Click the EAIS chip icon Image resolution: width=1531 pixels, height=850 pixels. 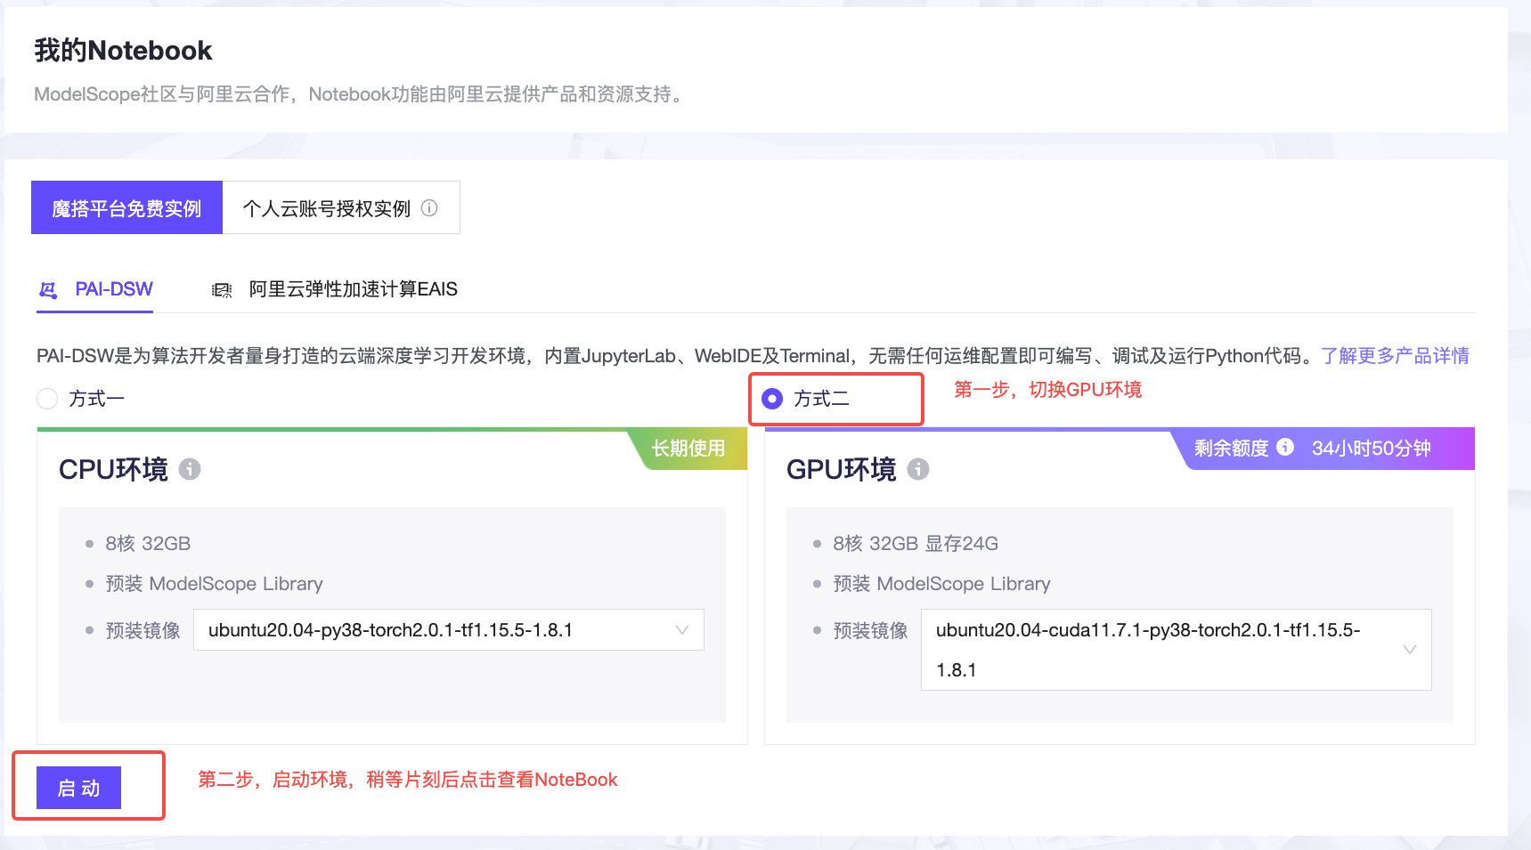[x=222, y=290]
